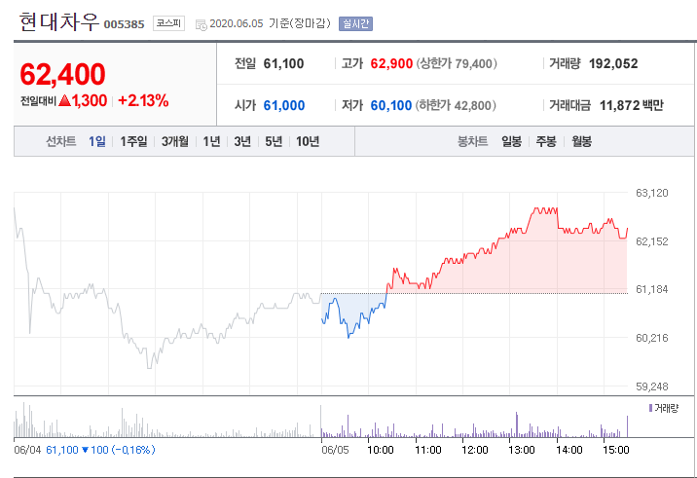Switch chart to 1주일 period
Viewport: 697px width, 478px height.
pyautogui.click(x=133, y=141)
